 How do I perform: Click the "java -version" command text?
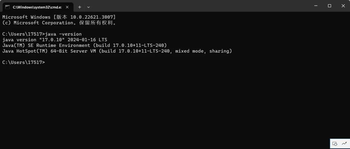click(64, 34)
